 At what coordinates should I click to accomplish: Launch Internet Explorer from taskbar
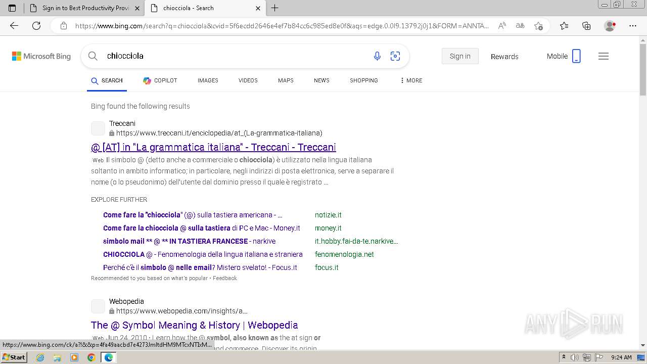click(40, 357)
